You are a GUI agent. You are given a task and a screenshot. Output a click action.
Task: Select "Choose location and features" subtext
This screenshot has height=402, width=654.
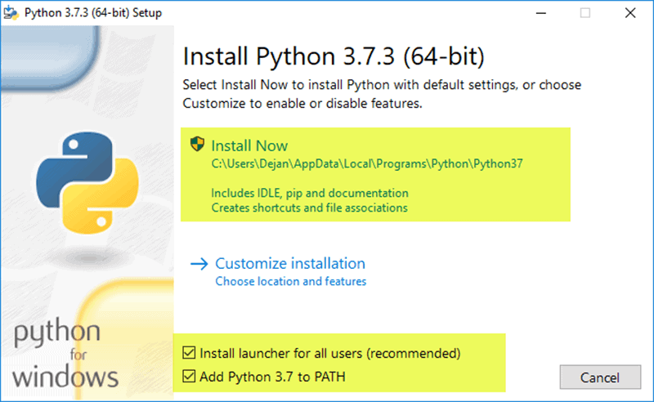tap(290, 282)
